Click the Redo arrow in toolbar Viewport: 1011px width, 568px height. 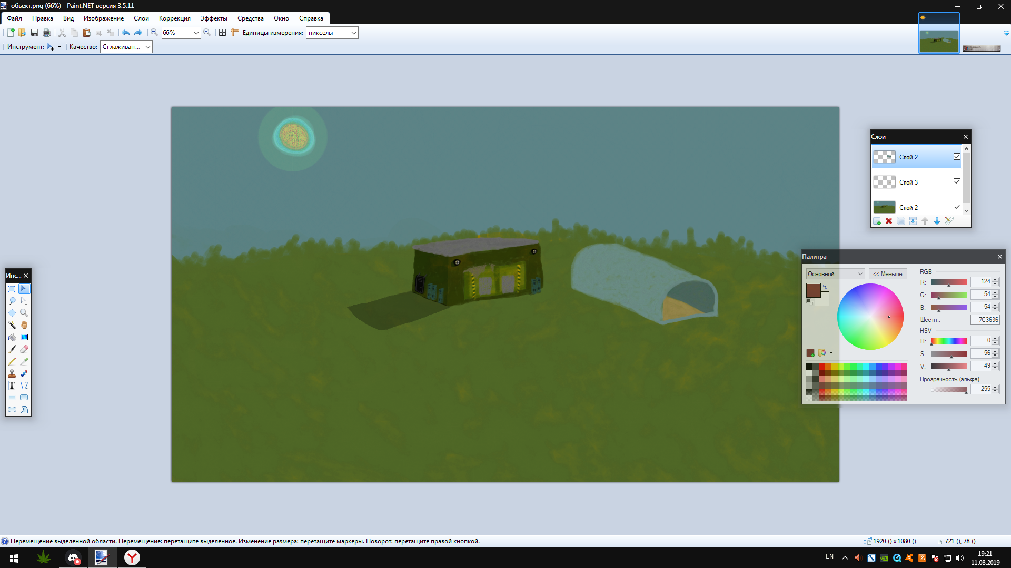[x=138, y=33]
